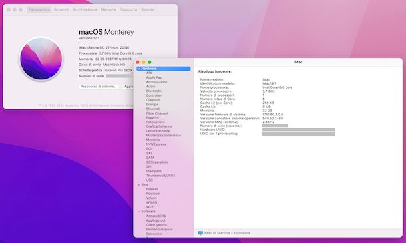The image size is (406, 243).
Task: Select ATA in the sidebar
Action: click(149, 73)
